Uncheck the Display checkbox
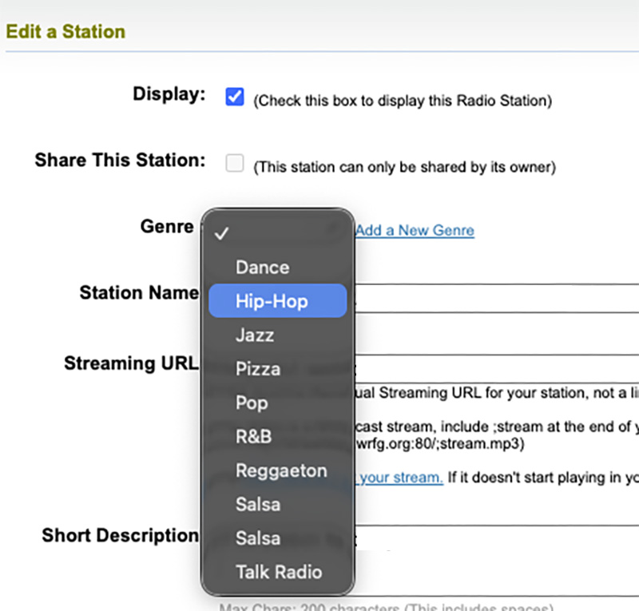 pyautogui.click(x=235, y=97)
